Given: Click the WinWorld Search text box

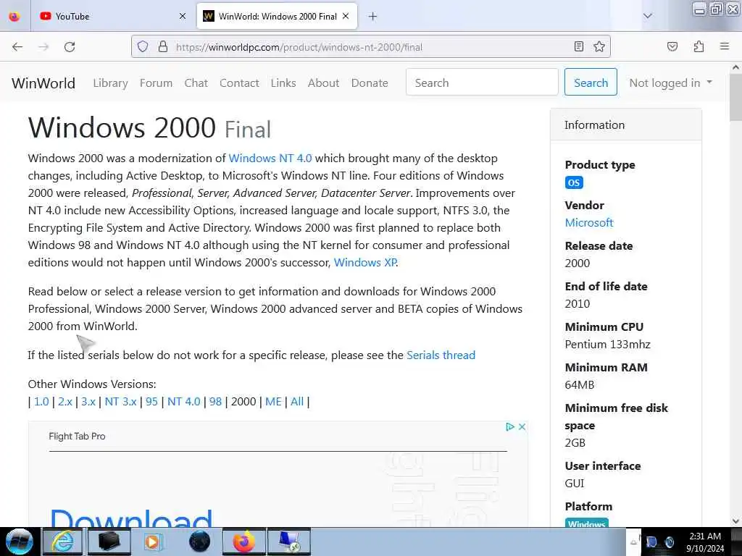Looking at the screenshot, I should (482, 82).
